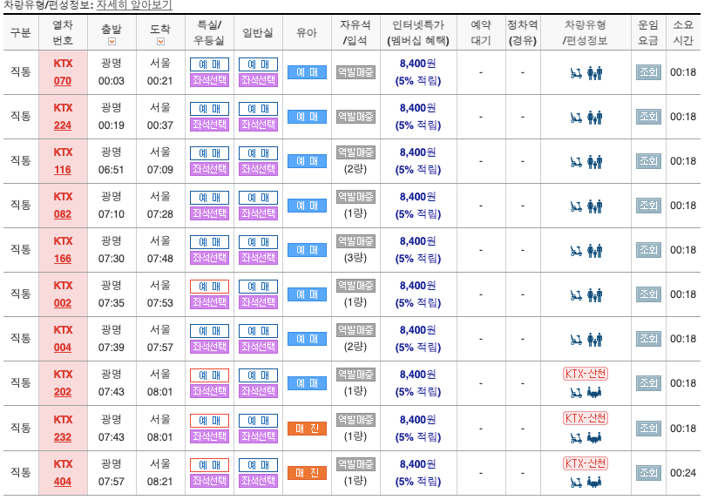
Task: Click wheelchair seat icon for KTX 070
Action: click(x=576, y=73)
